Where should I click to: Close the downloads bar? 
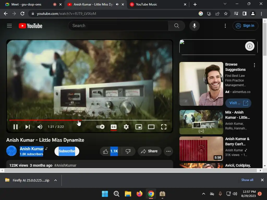(262, 180)
